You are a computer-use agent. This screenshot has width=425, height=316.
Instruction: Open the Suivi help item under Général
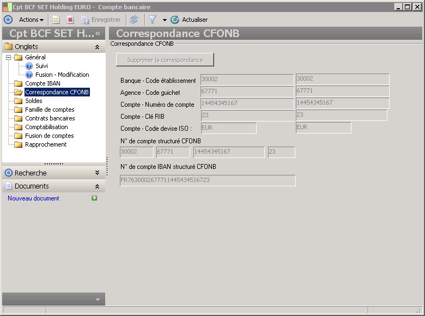(x=41, y=66)
